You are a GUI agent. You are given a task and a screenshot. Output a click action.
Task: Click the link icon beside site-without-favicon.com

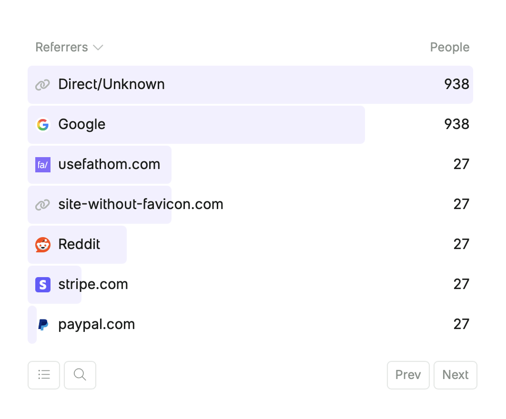click(42, 205)
